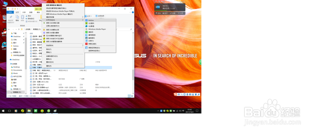Click 选择其他应用(C) in submenu
Image resolution: width=318 pixels, height=133 pixels.
click(x=100, y=51)
